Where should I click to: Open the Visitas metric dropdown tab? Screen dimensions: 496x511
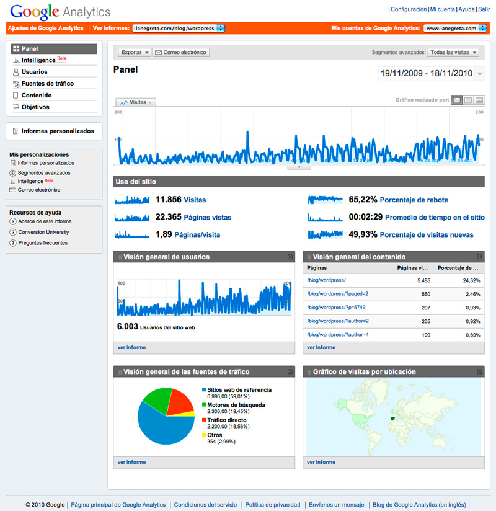point(136,102)
